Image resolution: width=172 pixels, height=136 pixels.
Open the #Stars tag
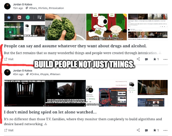[33, 8]
